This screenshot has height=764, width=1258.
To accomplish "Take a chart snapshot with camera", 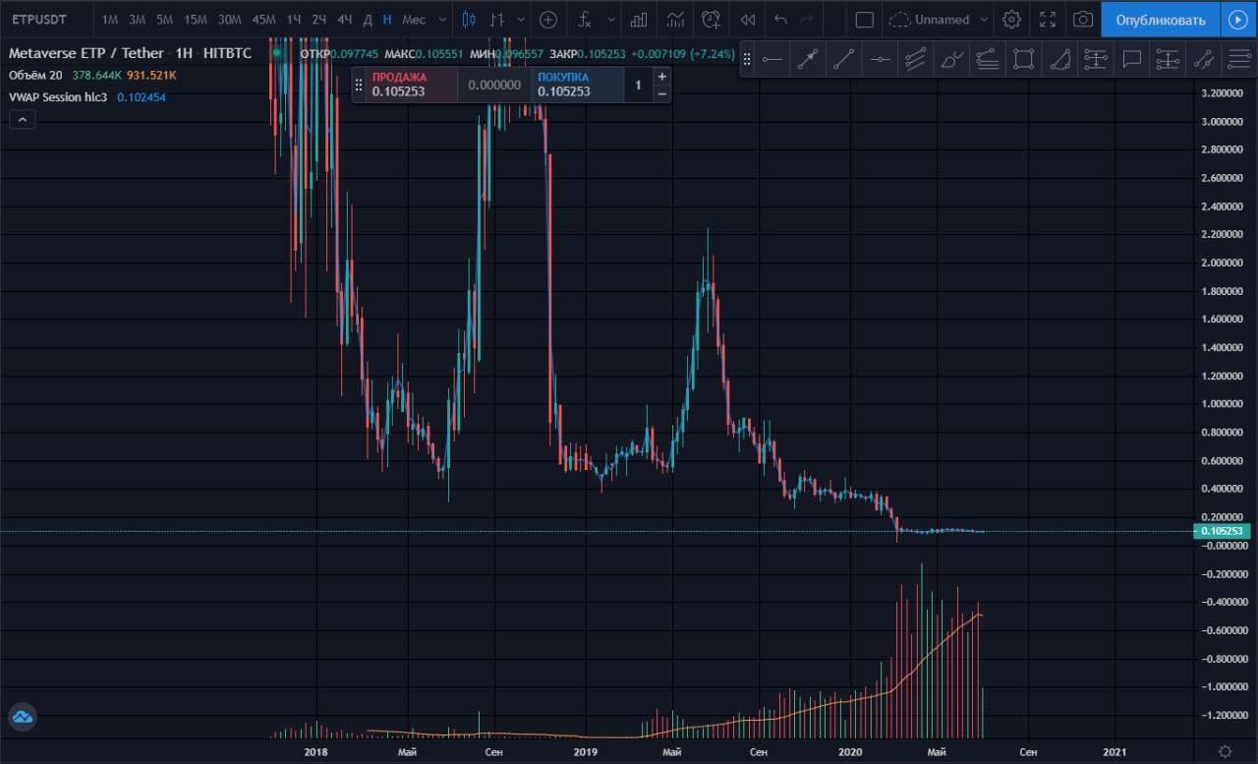I will (1082, 20).
